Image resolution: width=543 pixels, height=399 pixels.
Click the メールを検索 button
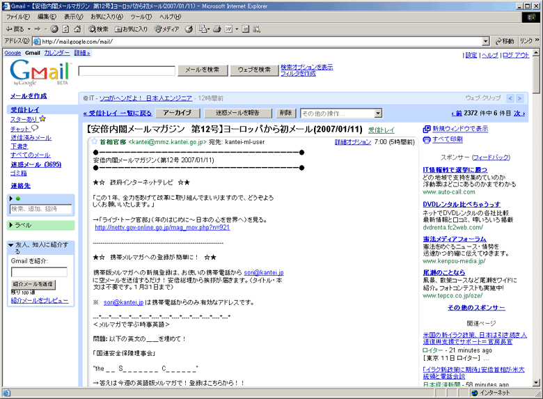point(203,70)
